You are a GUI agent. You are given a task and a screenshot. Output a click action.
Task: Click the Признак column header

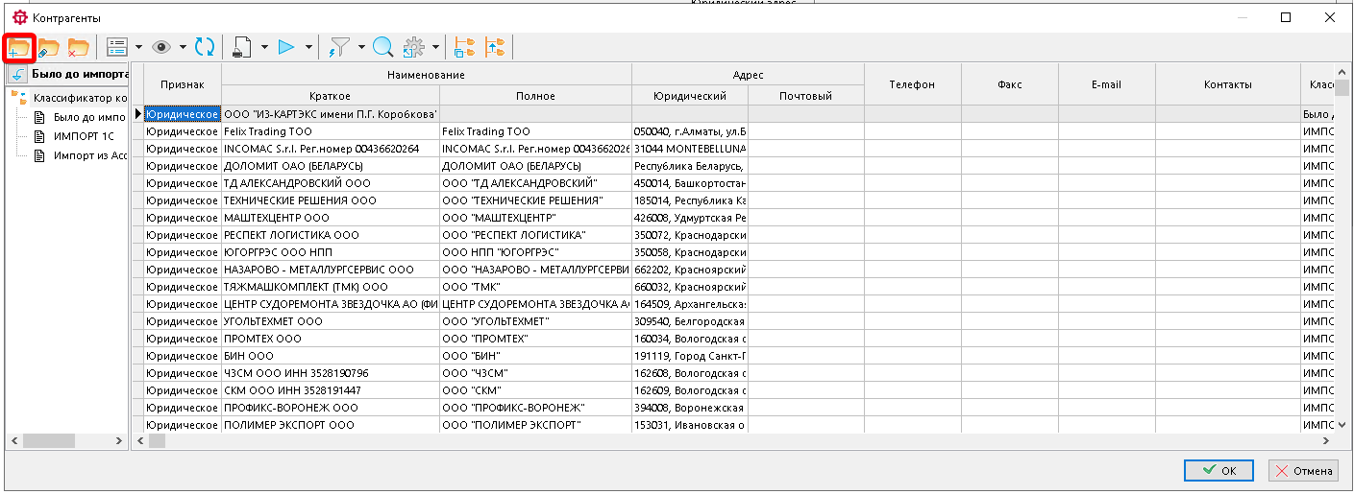click(x=183, y=84)
